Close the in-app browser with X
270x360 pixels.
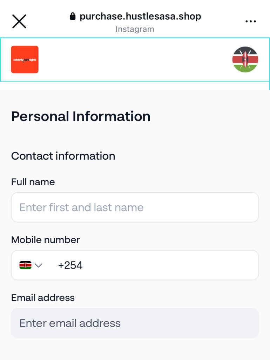click(19, 21)
